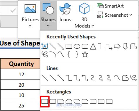Image resolution: width=139 pixels, height=111 pixels.
Task: Choose the Line Arrow under Lines
Action: tap(53, 78)
